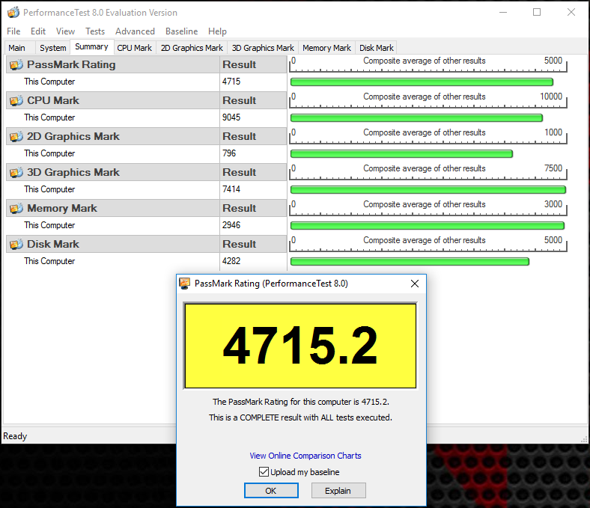Image resolution: width=590 pixels, height=508 pixels.
Task: Close the PassMark Rating dialog
Action: (x=415, y=284)
